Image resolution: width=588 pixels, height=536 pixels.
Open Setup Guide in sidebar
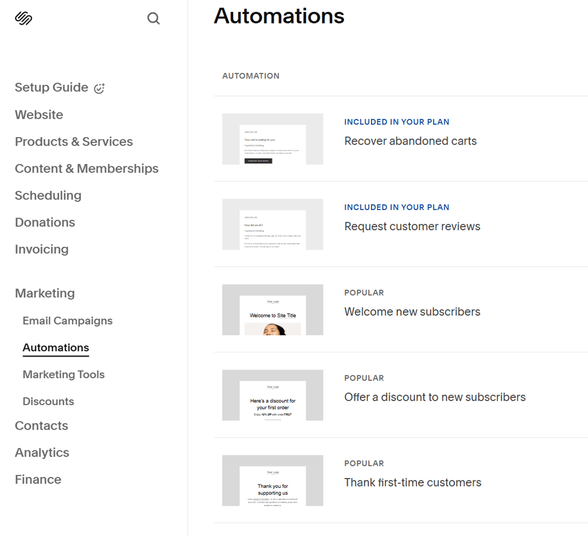click(x=51, y=87)
